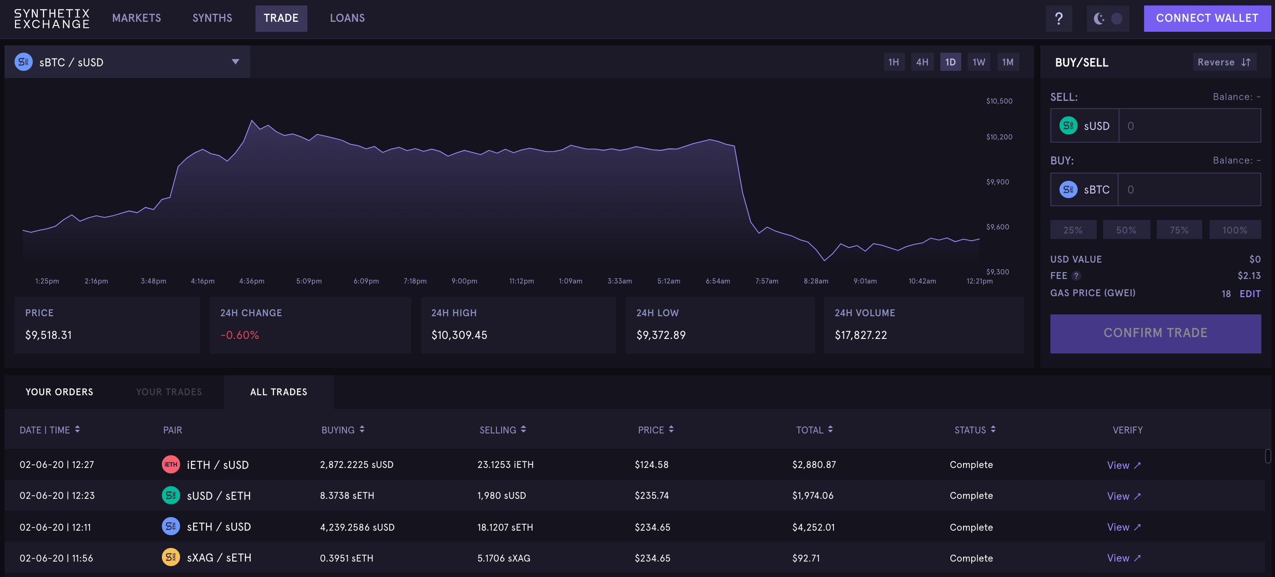Sort by Buying column arrows
This screenshot has height=577, width=1275.
coord(362,429)
